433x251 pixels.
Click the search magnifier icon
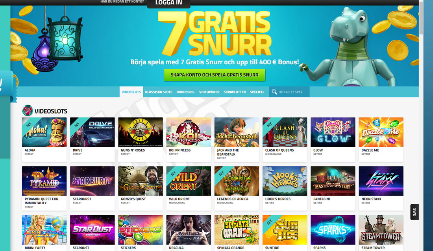tap(274, 92)
